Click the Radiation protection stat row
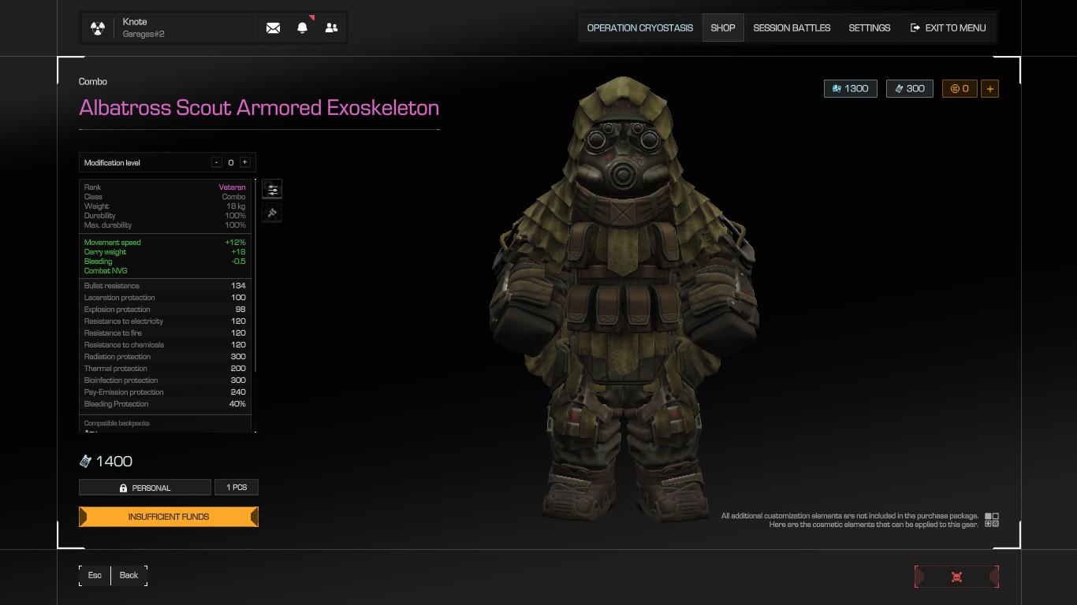 [165, 357]
